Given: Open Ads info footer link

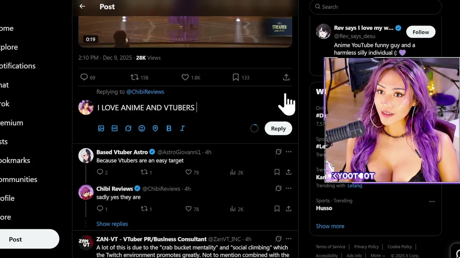Looking at the screenshot, I should (x=354, y=256).
